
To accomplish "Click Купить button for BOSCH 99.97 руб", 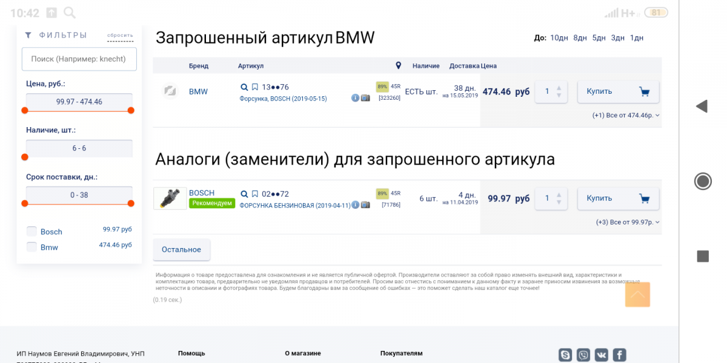I will (x=618, y=198).
